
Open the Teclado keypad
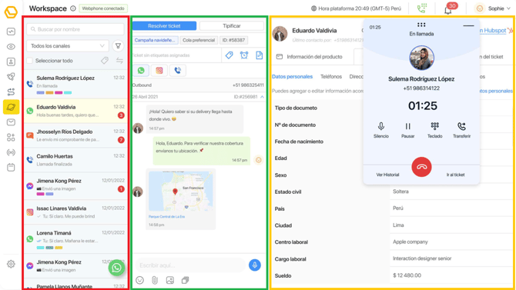pyautogui.click(x=434, y=130)
